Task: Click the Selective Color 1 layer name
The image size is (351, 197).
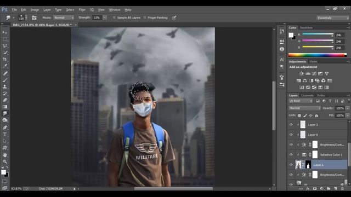Action: tap(331, 154)
